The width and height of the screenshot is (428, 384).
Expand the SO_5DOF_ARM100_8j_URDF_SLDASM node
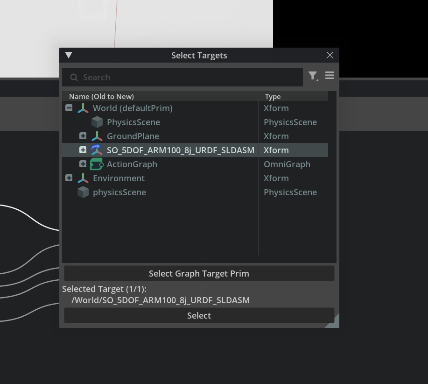[83, 149]
